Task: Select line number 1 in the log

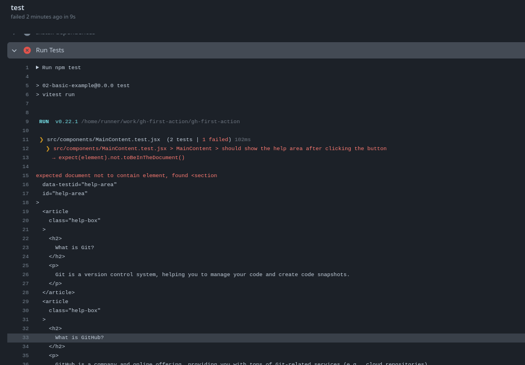Action: [27, 67]
